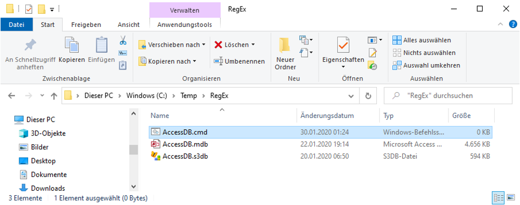Click the Löschen red X icon
The width and height of the screenshot is (520, 205).
pyautogui.click(x=218, y=44)
